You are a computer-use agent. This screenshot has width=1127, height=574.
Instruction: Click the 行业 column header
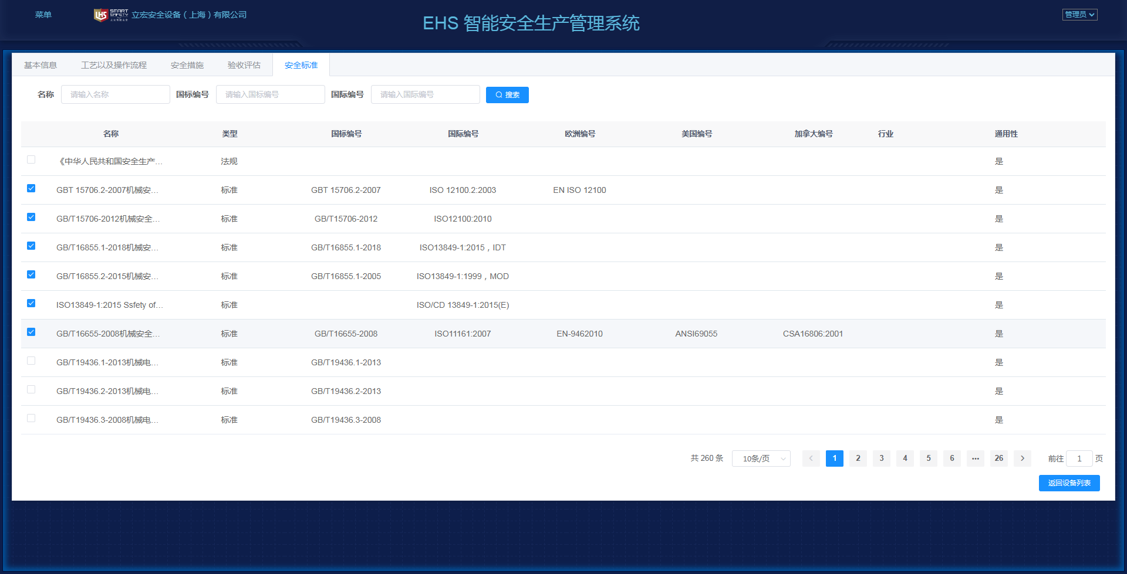click(886, 134)
